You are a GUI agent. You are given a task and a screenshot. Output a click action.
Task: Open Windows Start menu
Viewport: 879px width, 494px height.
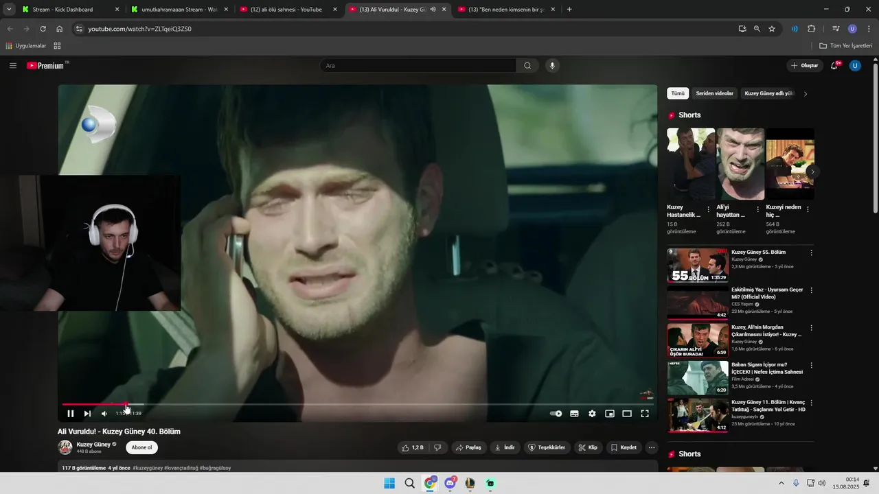pos(389,483)
